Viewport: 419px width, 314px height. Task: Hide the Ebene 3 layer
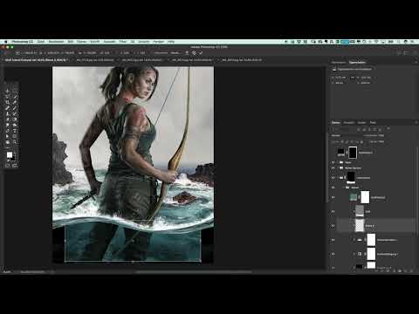coord(333,226)
